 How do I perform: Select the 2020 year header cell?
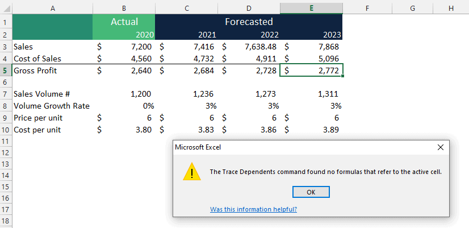coord(124,35)
